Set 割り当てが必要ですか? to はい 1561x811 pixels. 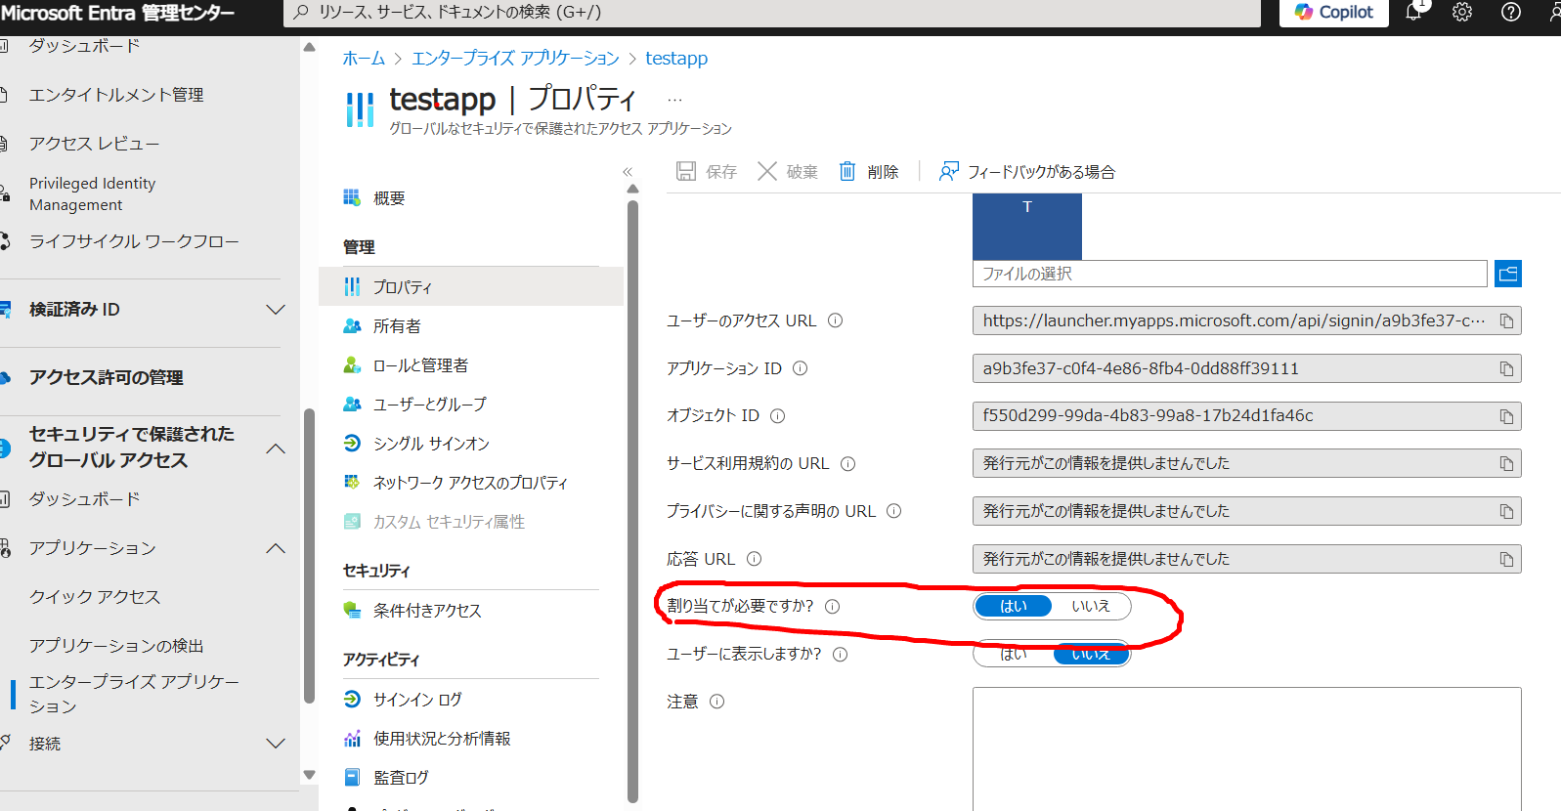point(1014,607)
